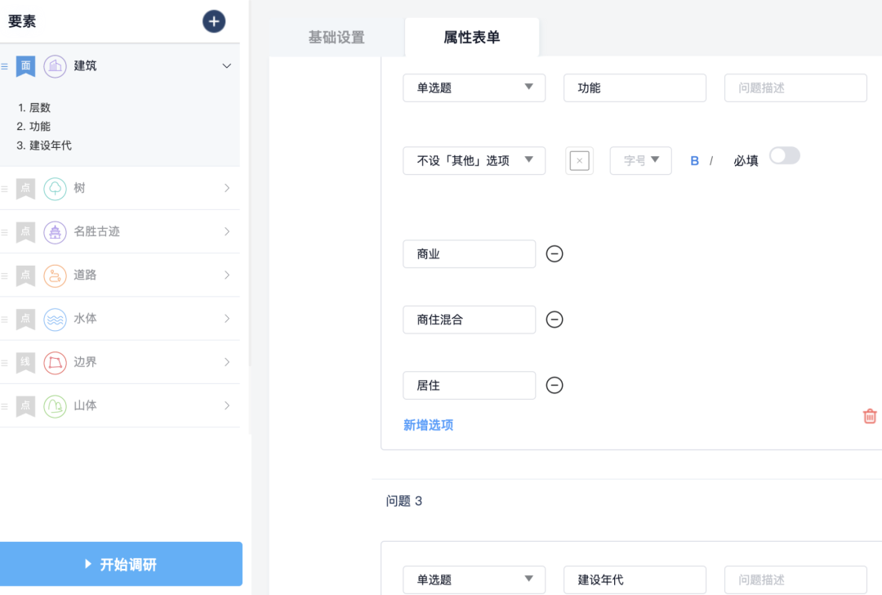Click drag handle beside 建筑 row
This screenshot has width=882, height=595.
[5, 66]
